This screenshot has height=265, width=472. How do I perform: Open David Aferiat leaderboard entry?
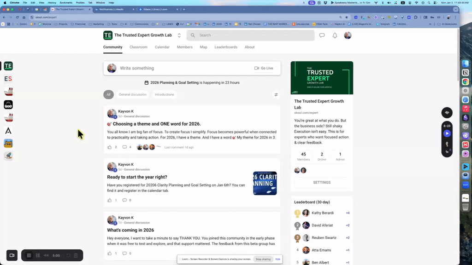pos(322,225)
